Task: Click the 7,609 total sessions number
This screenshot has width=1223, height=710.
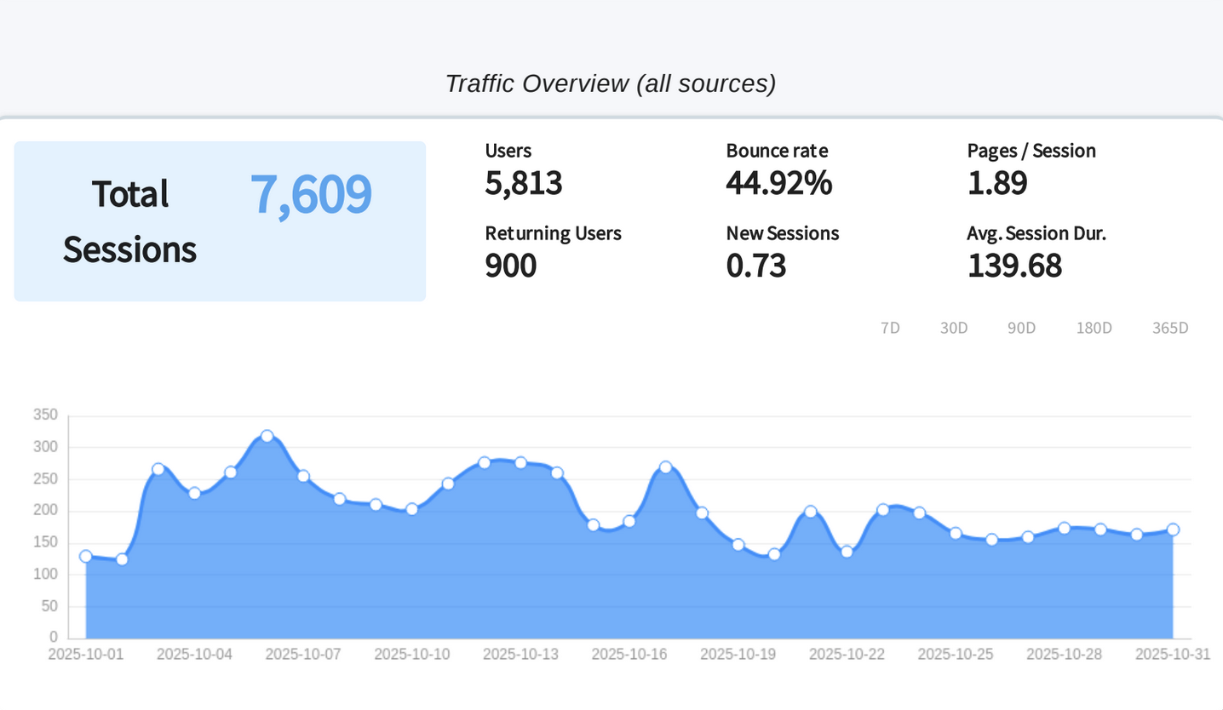Action: 311,194
